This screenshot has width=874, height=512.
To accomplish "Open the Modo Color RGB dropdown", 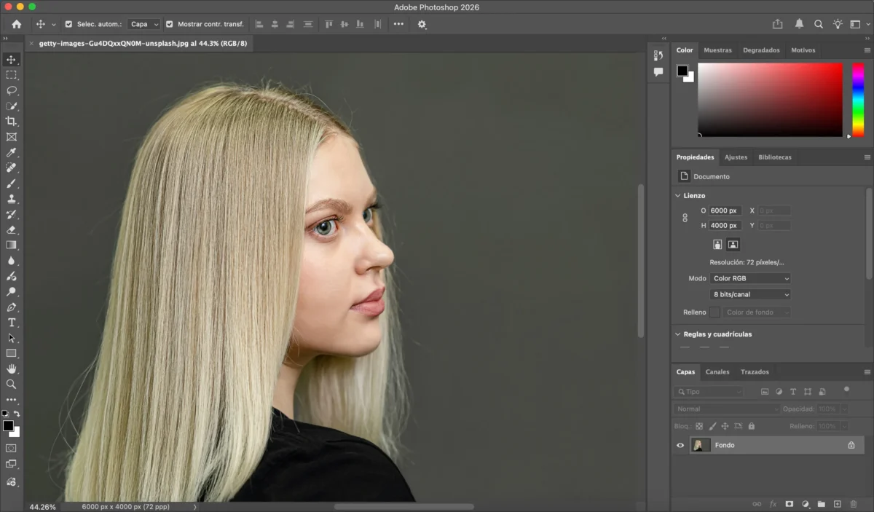I will pyautogui.click(x=750, y=278).
